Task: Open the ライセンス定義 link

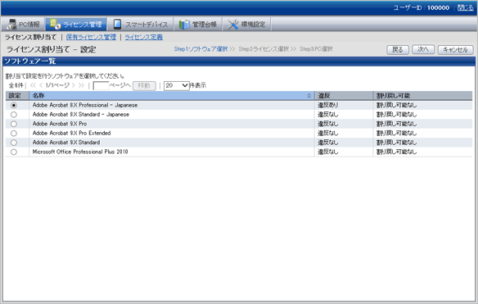Action: [143, 37]
